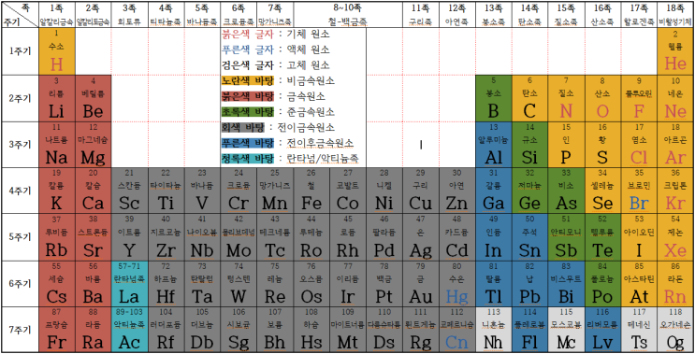Click the iodine cell numbered 53
This screenshot has width=695, height=354.
pos(639,237)
